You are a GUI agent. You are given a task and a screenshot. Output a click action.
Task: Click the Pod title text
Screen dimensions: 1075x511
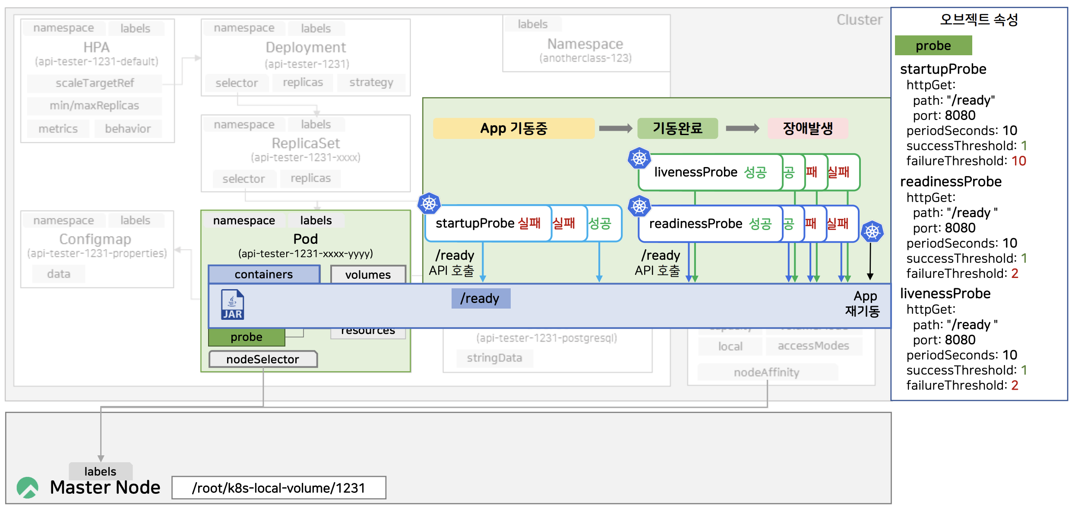pyautogui.click(x=306, y=239)
